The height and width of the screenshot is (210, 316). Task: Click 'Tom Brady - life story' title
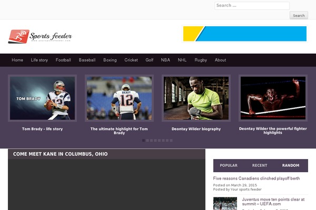click(x=42, y=129)
